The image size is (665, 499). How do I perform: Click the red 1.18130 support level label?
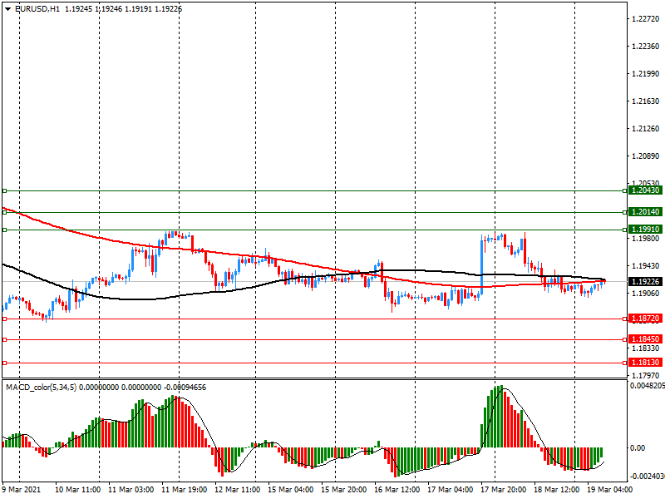tap(645, 363)
